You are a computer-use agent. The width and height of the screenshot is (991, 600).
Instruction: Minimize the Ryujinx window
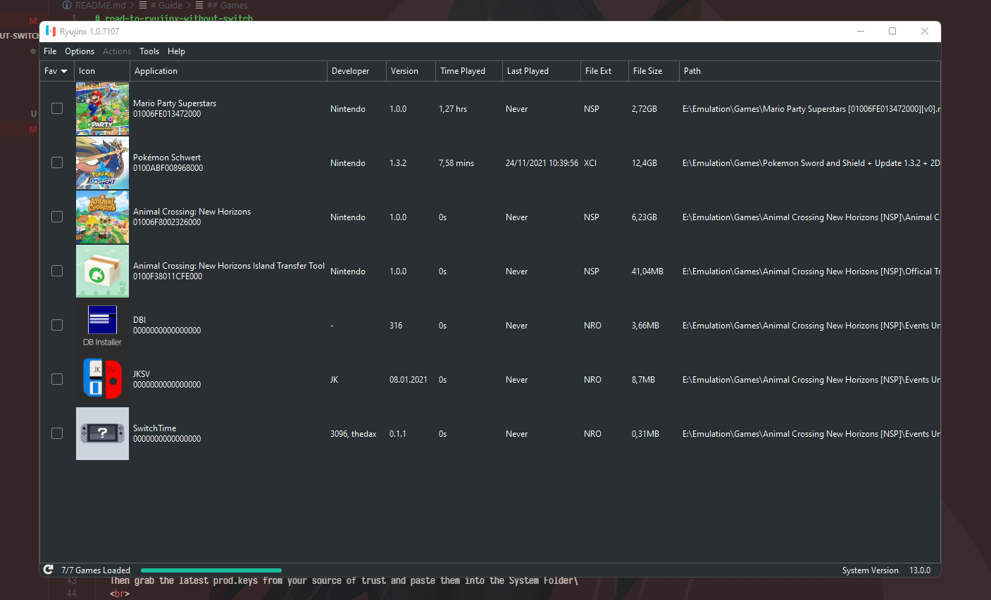pos(861,31)
